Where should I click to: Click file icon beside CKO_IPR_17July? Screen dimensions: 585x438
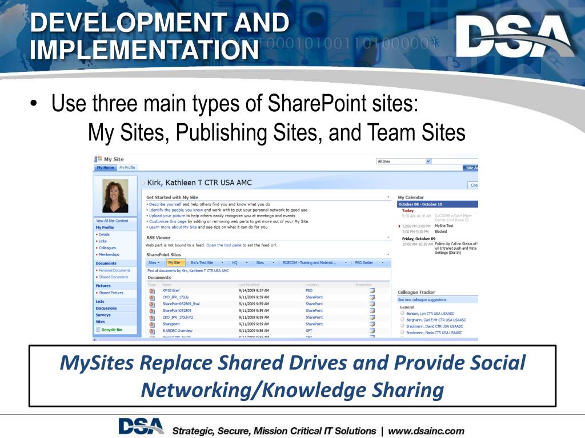coord(152,298)
